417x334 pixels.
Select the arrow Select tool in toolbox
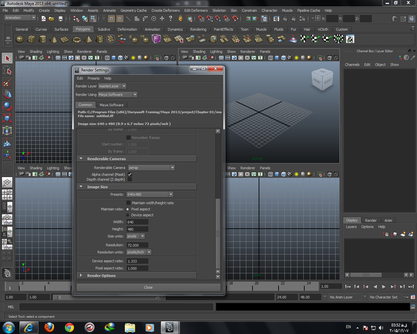[7, 58]
